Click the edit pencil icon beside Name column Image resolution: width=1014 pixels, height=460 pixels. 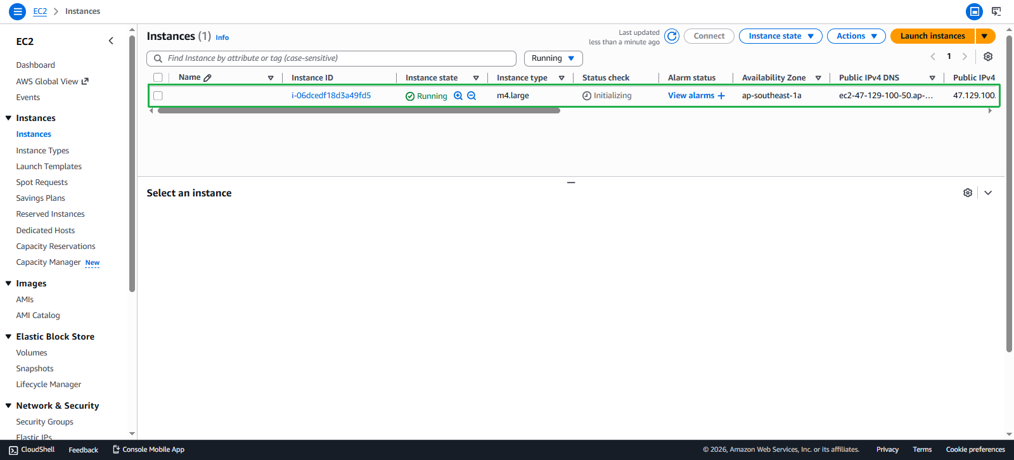[x=207, y=78]
